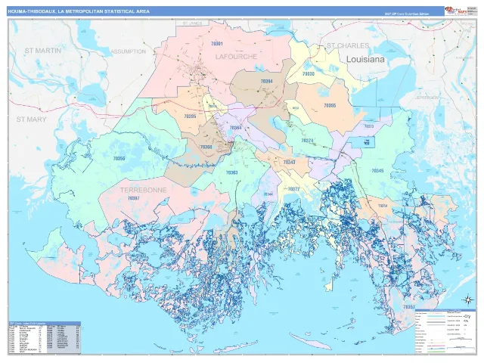Select the 70374 ZIP code label
This screenshot has width=484, height=363.
click(x=307, y=141)
